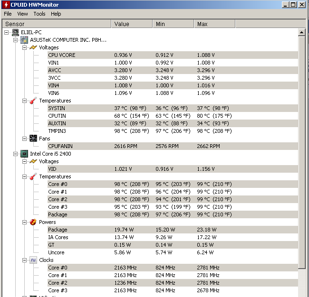Select the IA Cores power row
This screenshot has width=309, height=297.
pyautogui.click(x=173, y=237)
